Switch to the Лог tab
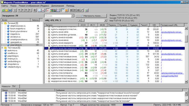 (15, 86)
